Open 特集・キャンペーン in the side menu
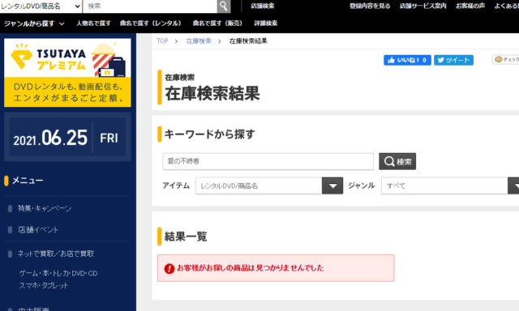Screen dimensions: 519x311 45,208
